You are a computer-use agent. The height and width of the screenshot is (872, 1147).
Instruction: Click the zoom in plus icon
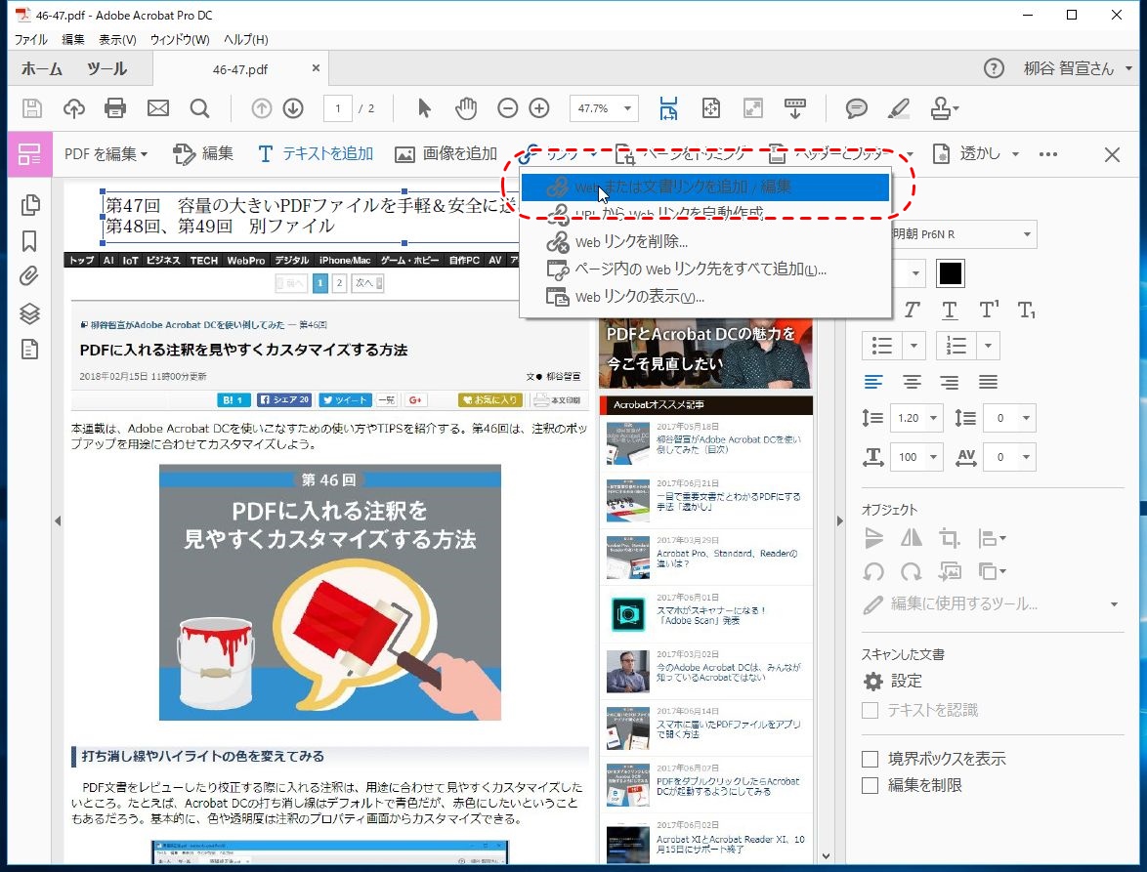539,108
